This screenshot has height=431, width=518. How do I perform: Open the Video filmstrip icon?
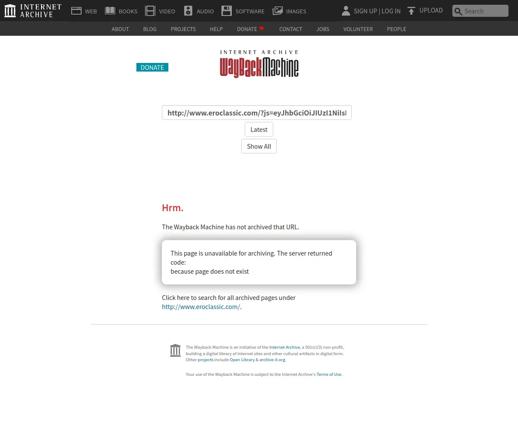(x=150, y=11)
